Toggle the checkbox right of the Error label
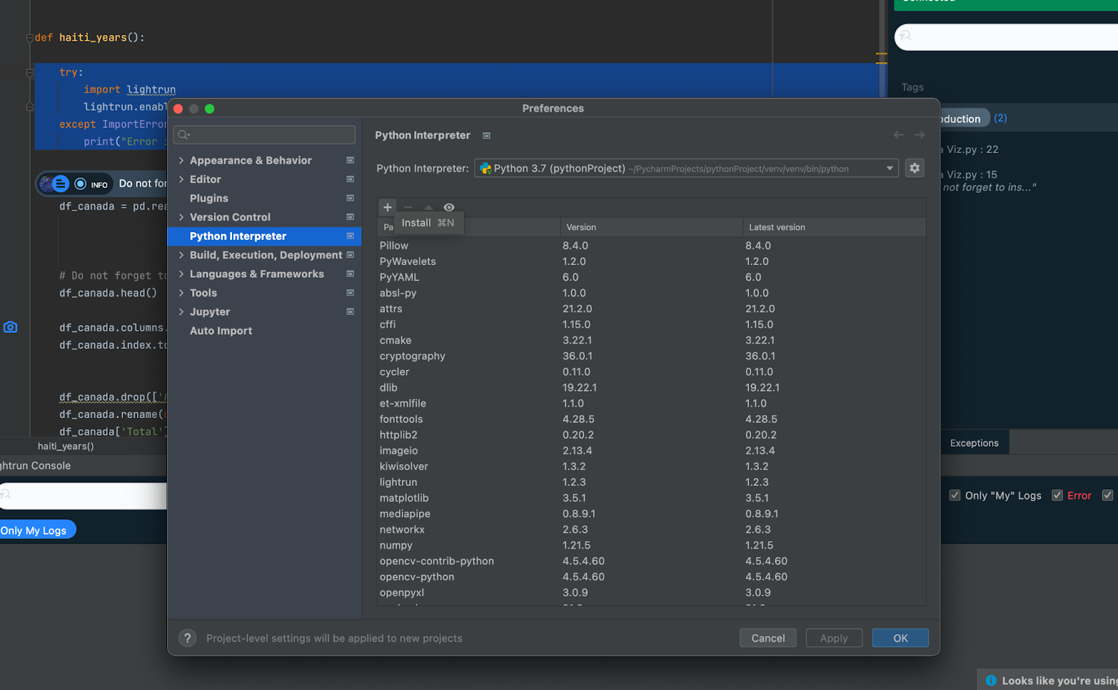1118x690 pixels. 1108,495
